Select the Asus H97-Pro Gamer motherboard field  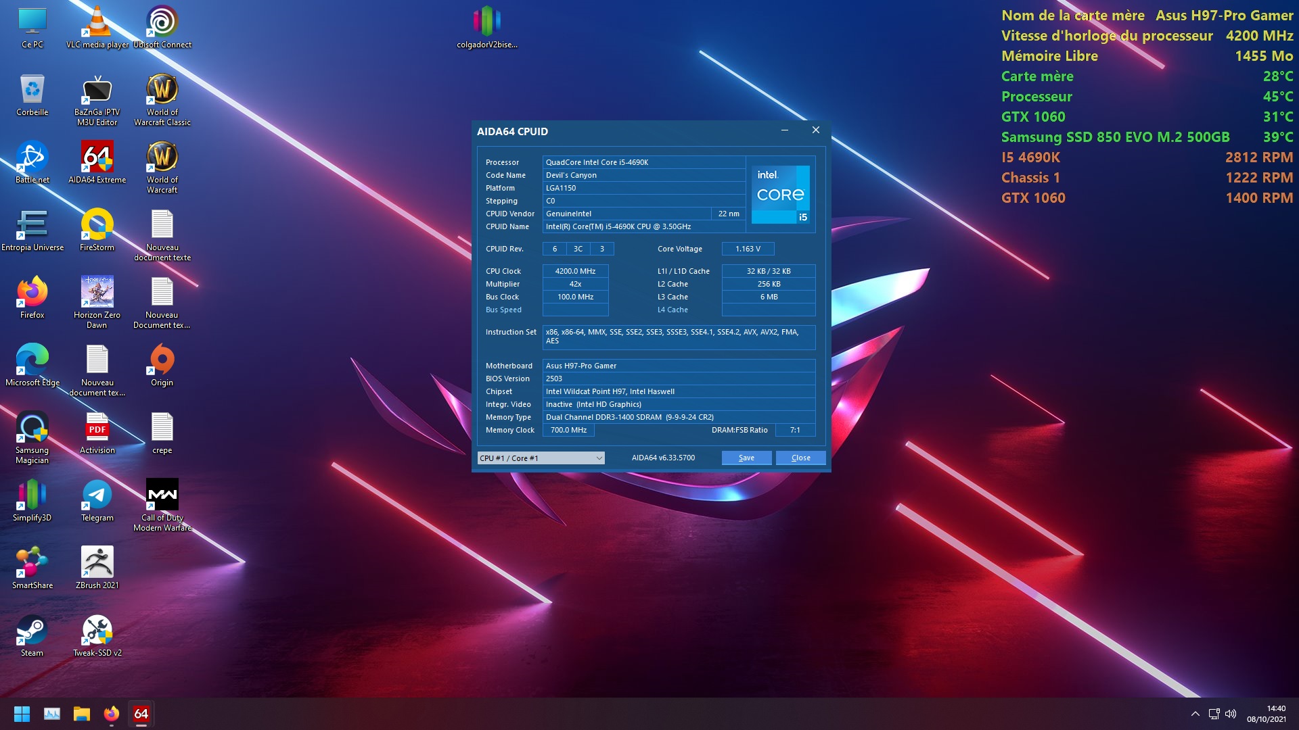click(x=679, y=366)
